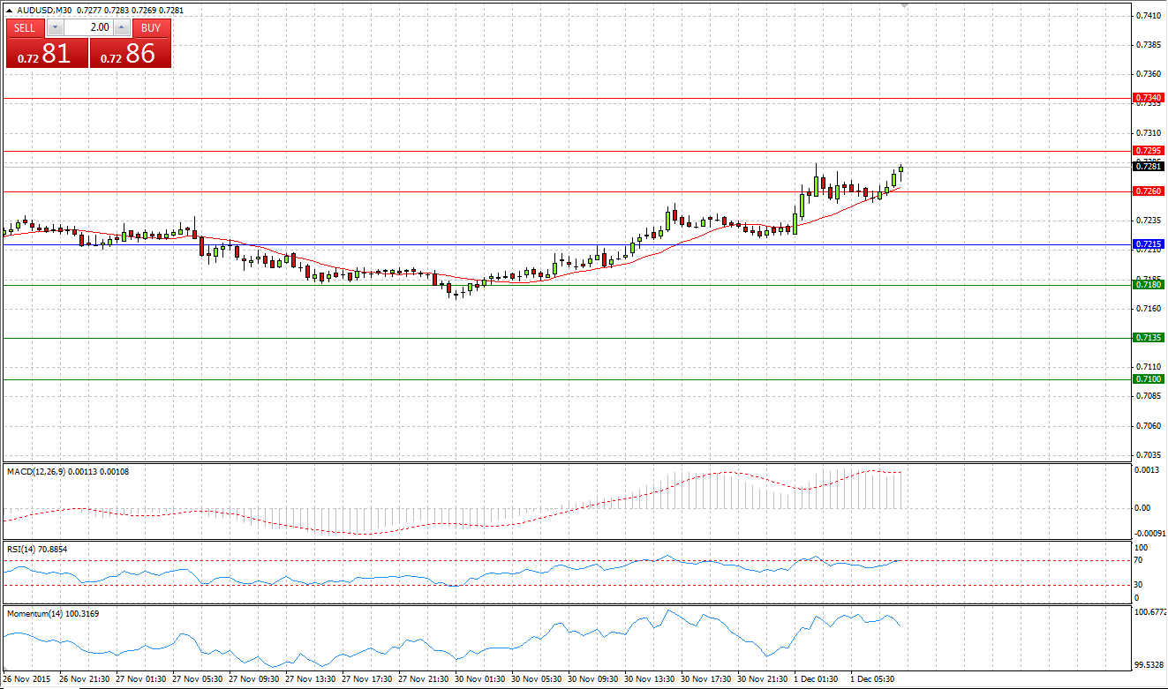Viewport: 1168px width, 689px height.
Task: Click the 0.7410 price scale value
Action: coord(1149,15)
